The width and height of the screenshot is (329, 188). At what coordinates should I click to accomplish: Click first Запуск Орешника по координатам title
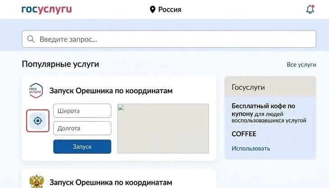(111, 91)
